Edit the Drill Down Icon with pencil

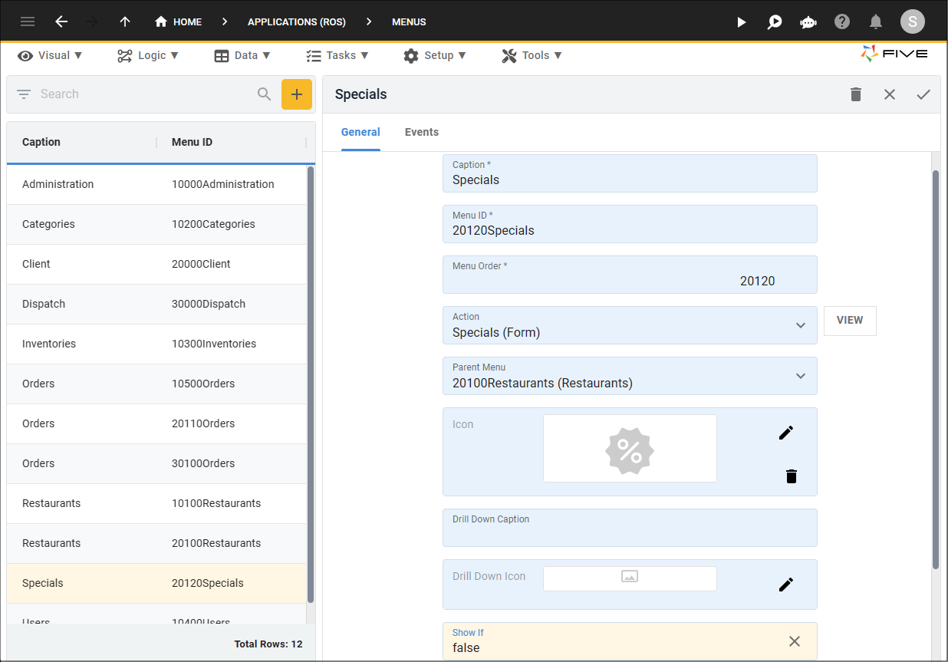click(x=785, y=585)
